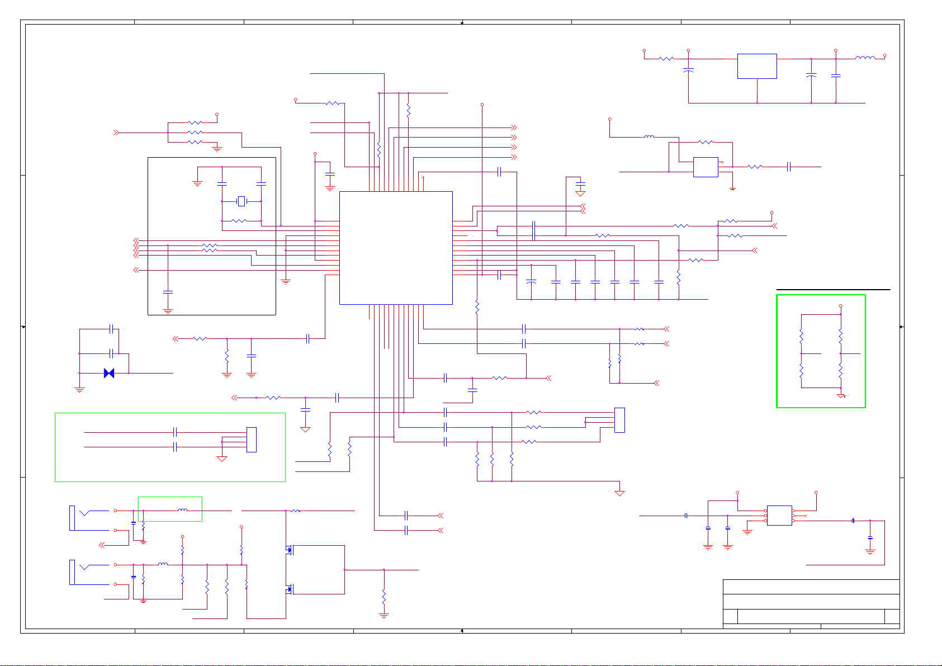Select the inductor inside the small green frame

(x=182, y=510)
